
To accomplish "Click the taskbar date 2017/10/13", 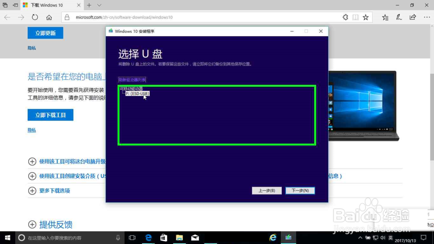I will tap(405, 241).
